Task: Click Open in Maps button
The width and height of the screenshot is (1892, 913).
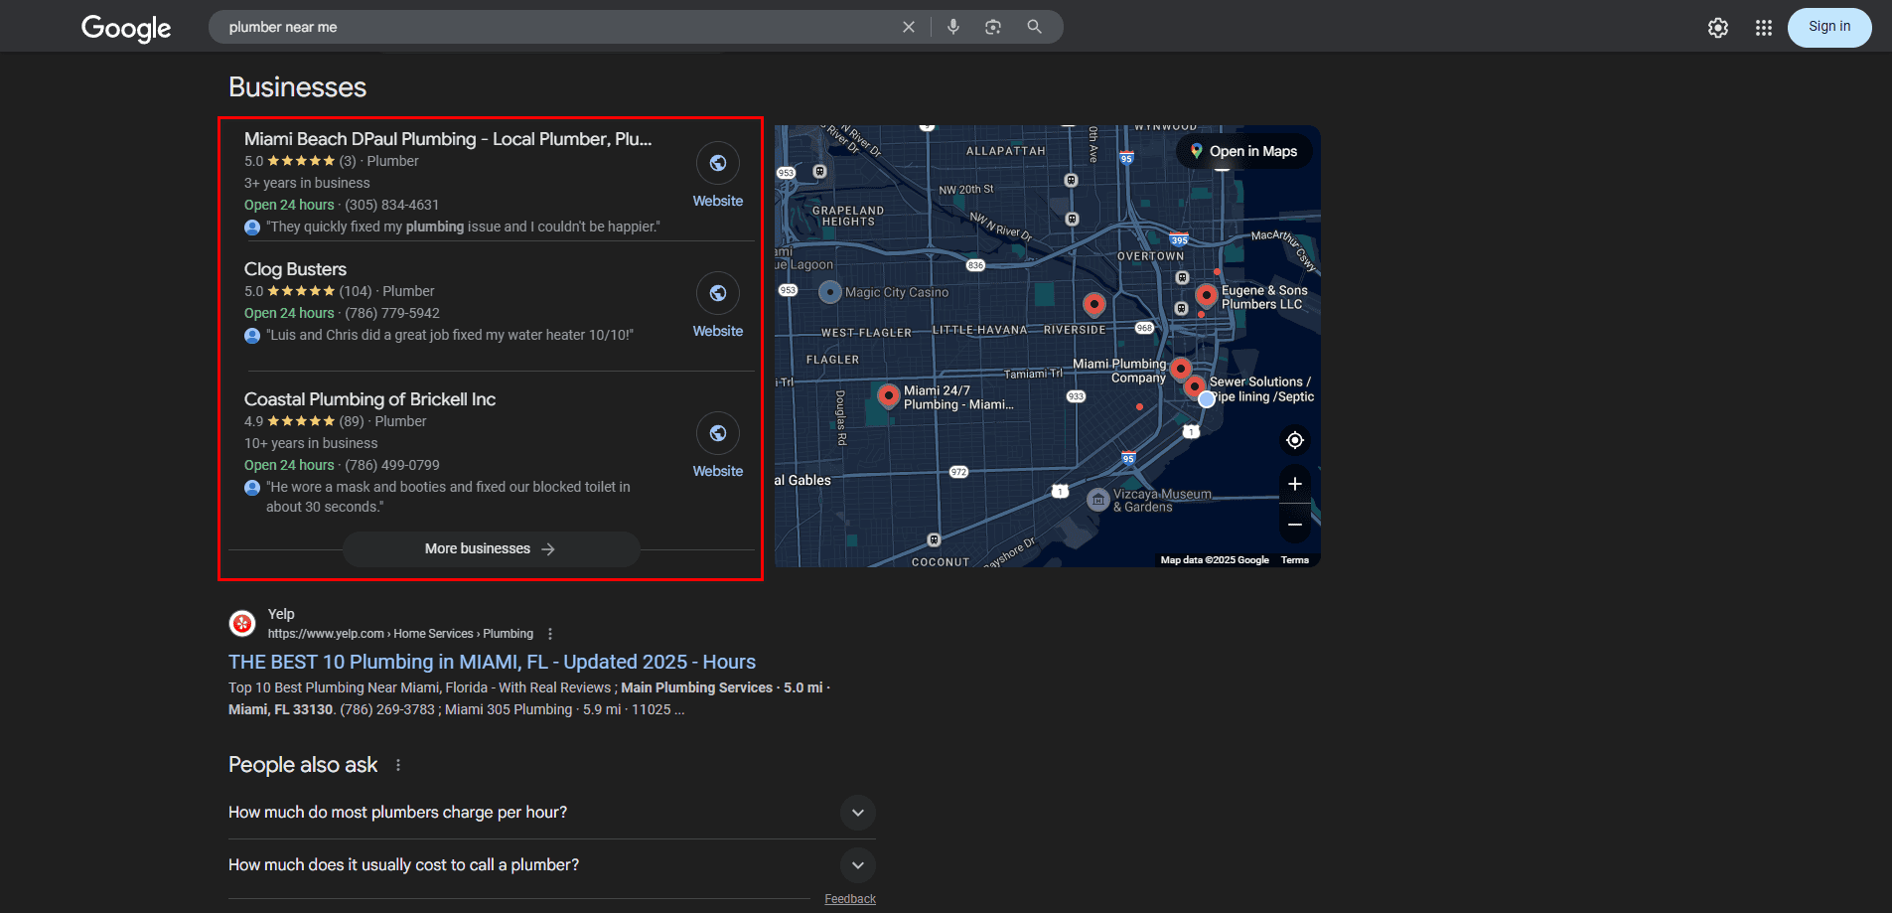Action: click(x=1244, y=151)
